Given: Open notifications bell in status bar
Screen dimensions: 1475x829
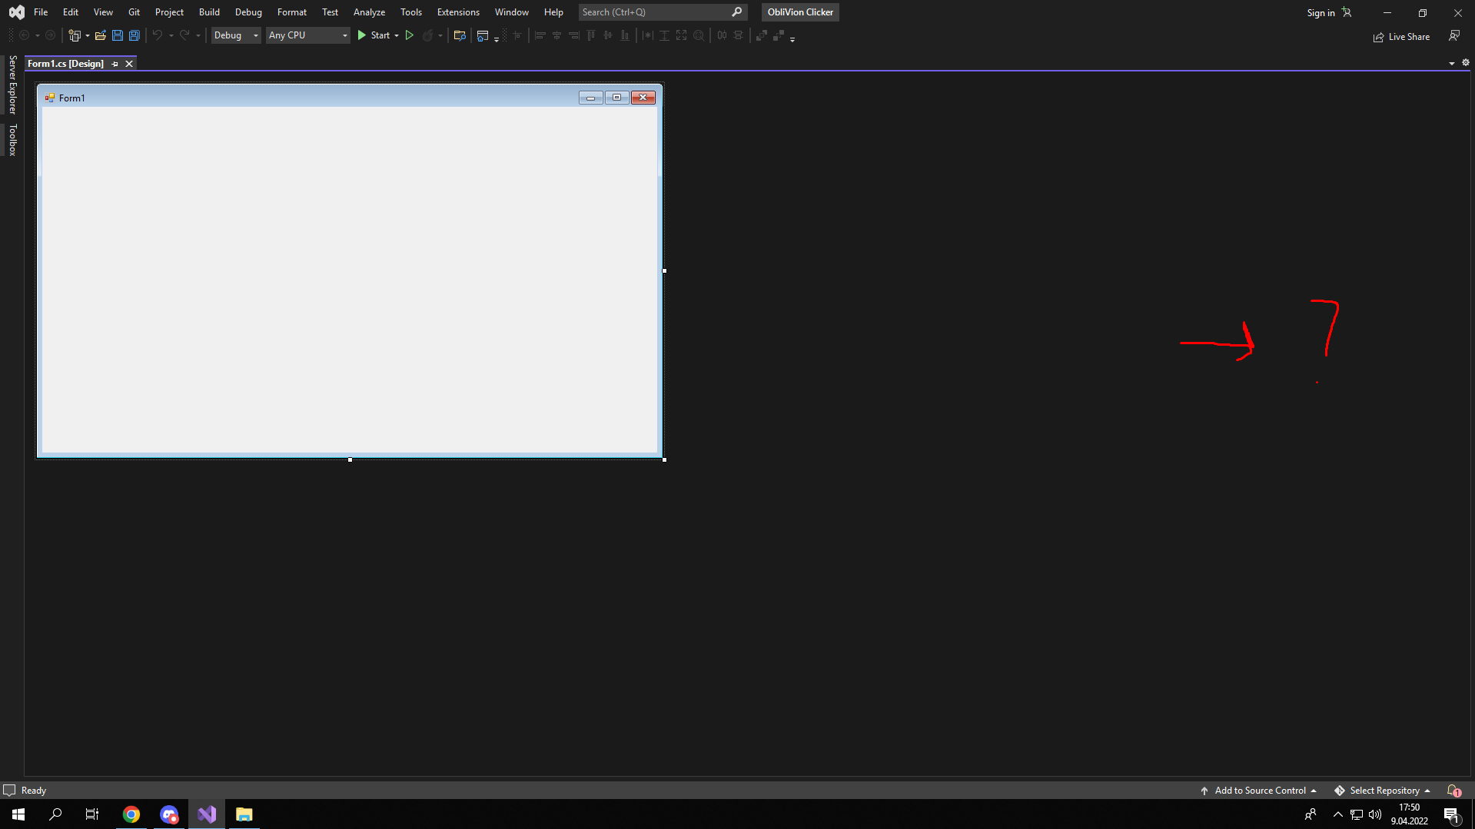Looking at the screenshot, I should 1453,791.
